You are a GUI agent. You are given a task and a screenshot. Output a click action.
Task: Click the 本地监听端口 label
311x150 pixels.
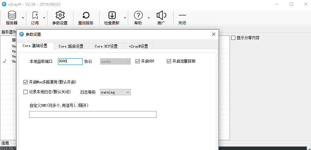tap(41, 61)
